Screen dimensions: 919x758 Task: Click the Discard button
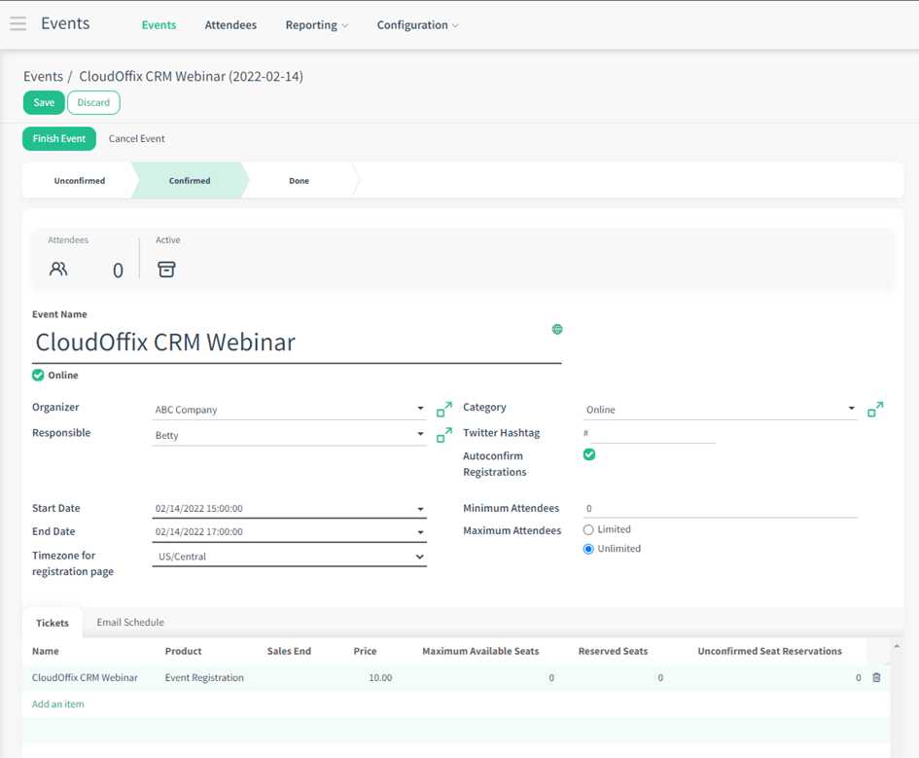[93, 102]
